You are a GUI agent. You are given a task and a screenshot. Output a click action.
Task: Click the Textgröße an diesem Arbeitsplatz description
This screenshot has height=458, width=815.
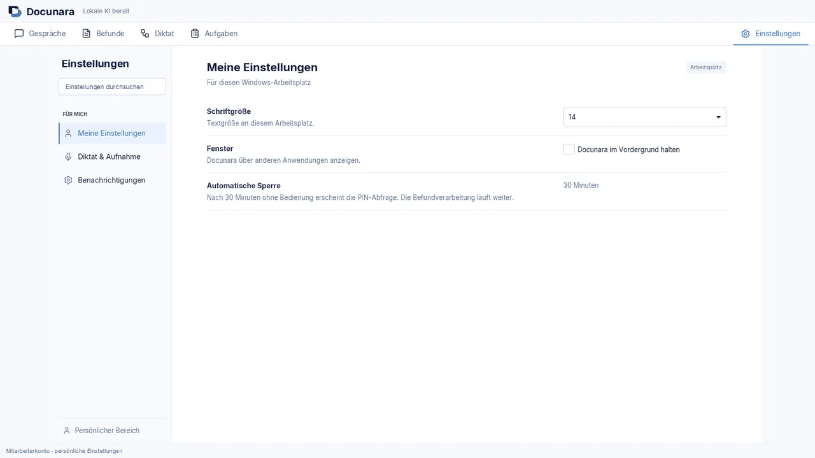260,123
